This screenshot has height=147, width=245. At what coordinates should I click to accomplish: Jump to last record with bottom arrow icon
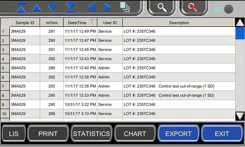pos(70,7)
